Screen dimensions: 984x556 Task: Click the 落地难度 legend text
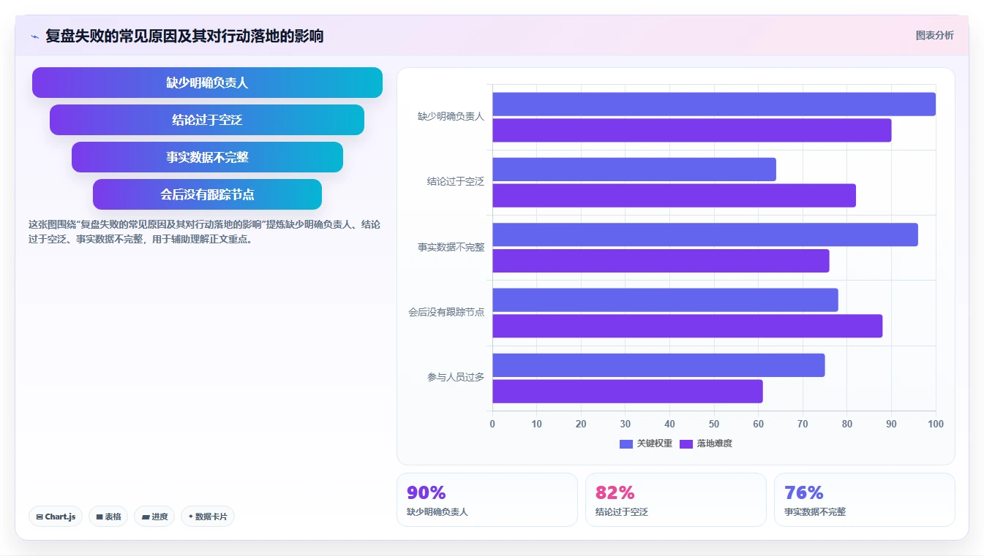coord(714,443)
